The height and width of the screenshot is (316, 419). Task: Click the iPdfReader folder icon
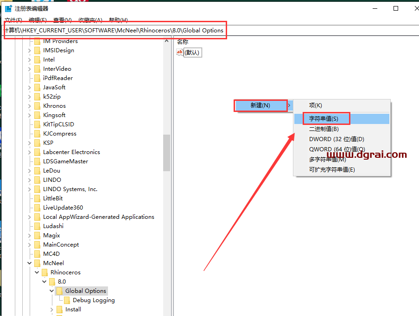[38, 78]
